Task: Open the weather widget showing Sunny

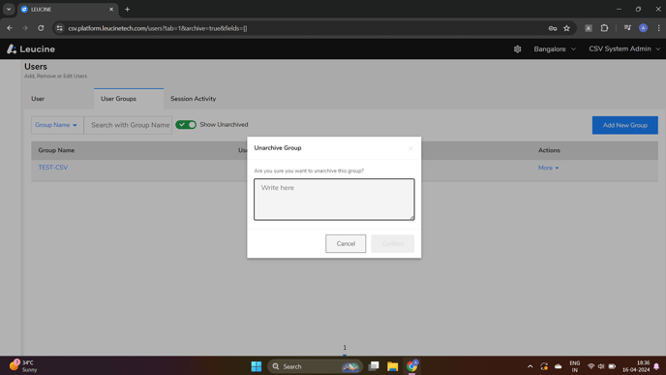Action: pyautogui.click(x=23, y=366)
